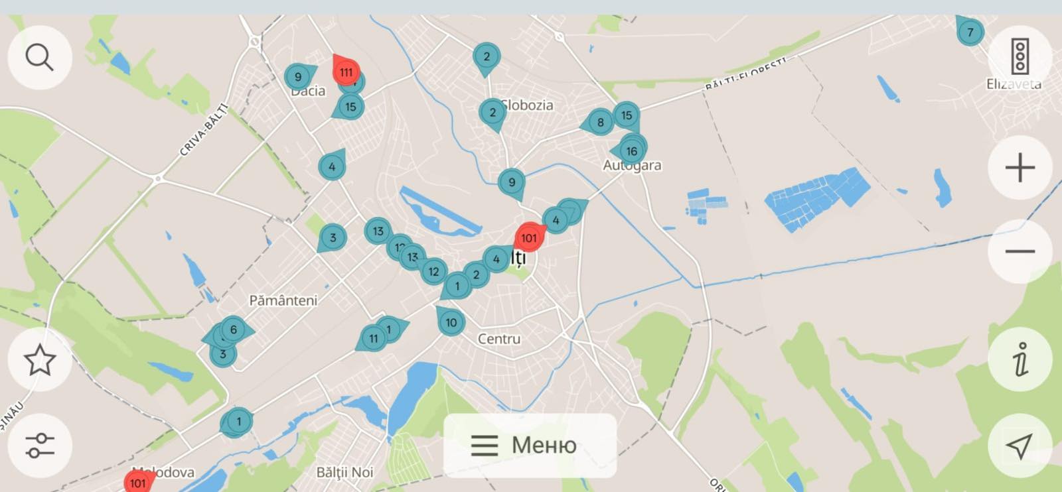The width and height of the screenshot is (1062, 492).
Task: Tap blue marker 9 near Dacia
Action: [298, 77]
